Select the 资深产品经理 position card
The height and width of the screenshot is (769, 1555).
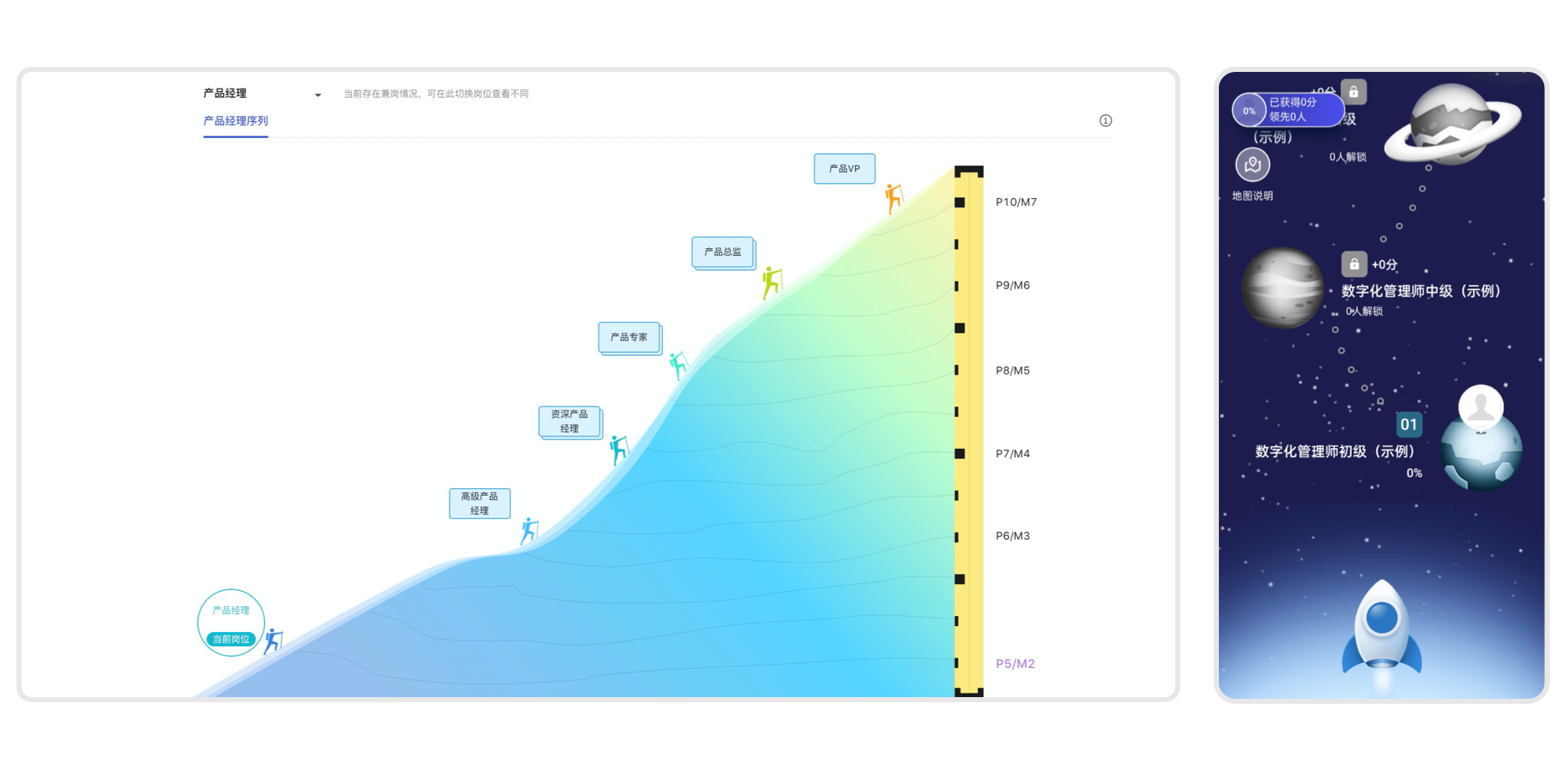[569, 421]
